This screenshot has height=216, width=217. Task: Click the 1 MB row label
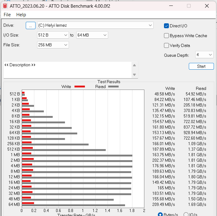tap(15, 155)
